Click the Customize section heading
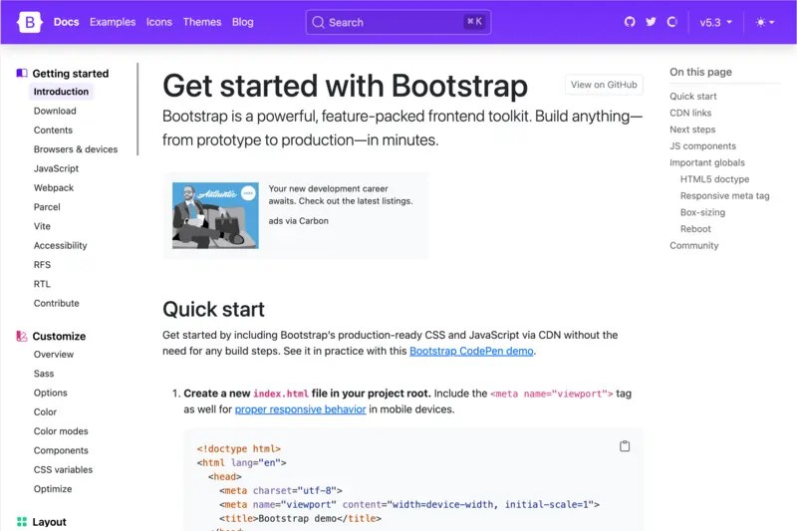The height and width of the screenshot is (531, 797). coord(59,336)
